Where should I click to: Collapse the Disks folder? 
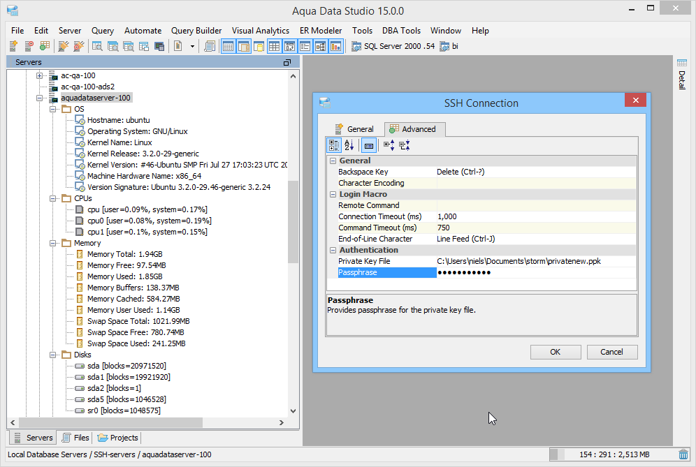tap(53, 355)
